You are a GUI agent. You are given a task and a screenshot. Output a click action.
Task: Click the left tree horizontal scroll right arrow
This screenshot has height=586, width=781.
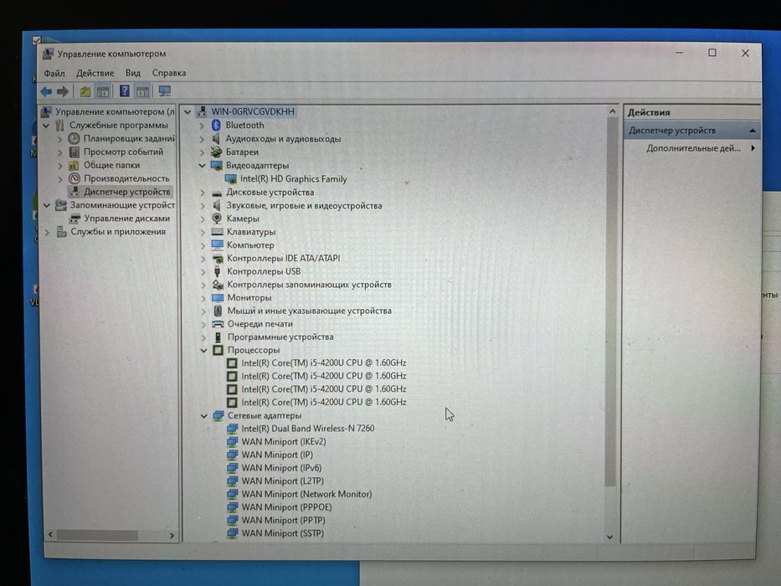point(172,536)
